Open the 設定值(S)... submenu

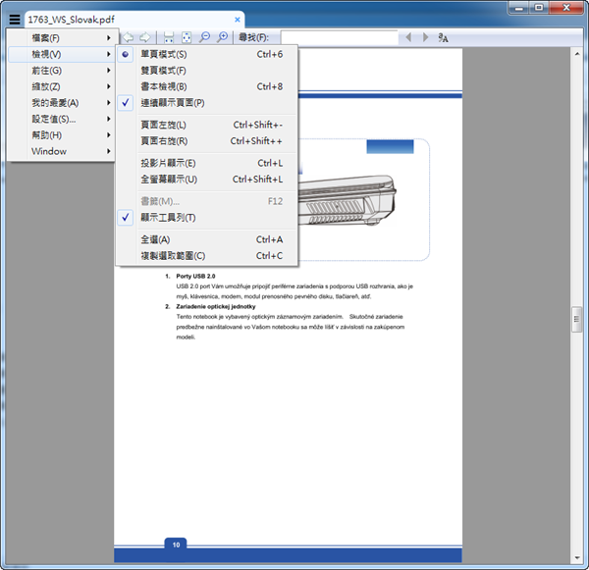pos(61,119)
